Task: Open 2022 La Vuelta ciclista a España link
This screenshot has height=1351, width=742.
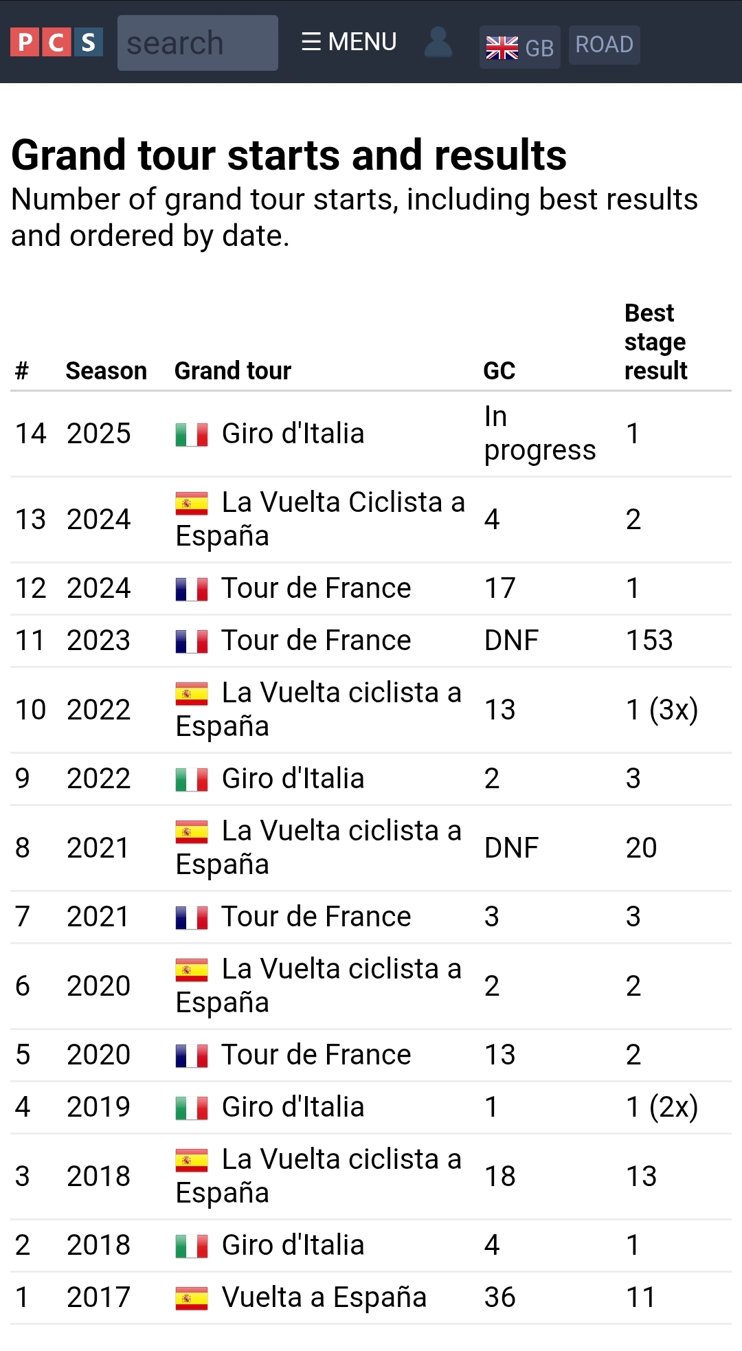Action: point(319,709)
